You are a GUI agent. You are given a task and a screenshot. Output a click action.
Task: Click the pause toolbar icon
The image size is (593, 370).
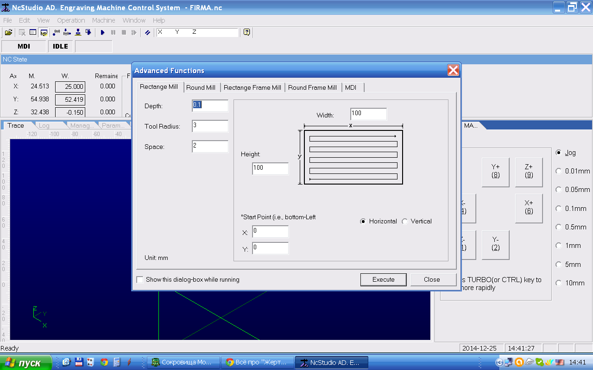113,32
